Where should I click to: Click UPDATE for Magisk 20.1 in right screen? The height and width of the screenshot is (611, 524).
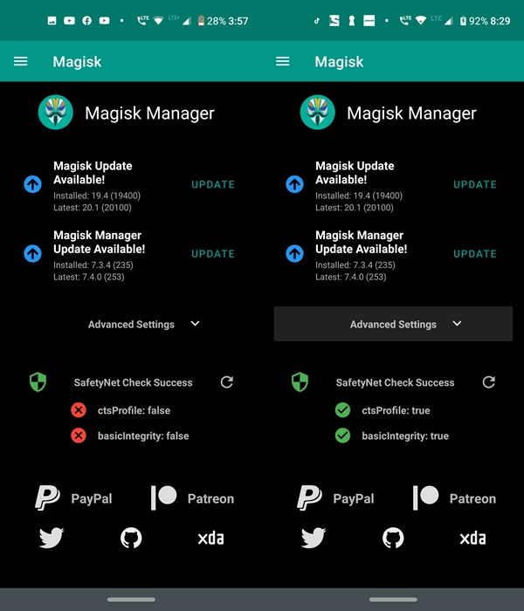(475, 184)
